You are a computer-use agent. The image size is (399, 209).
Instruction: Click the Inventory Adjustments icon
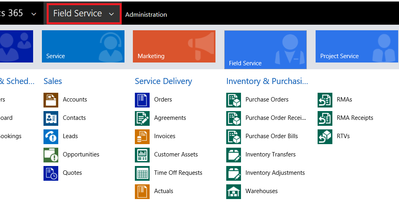(233, 173)
